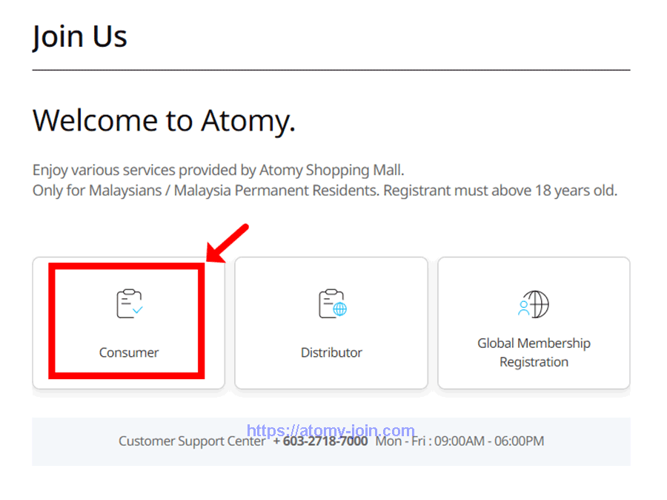This screenshot has height=500, width=667.
Task: Click the Welcome to Atomy heading
Action: point(164,120)
